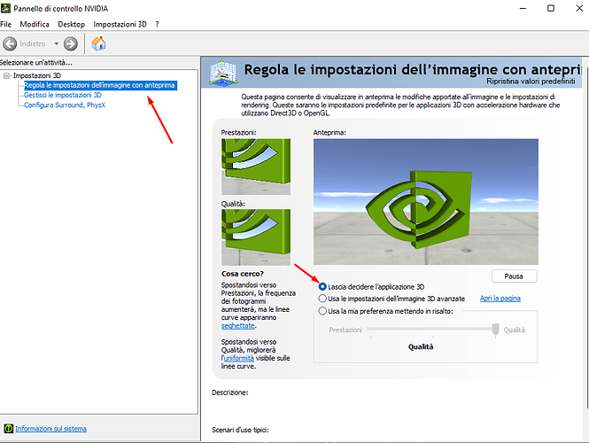This screenshot has width=589, height=443.
Task: Open the File menu
Action: tap(6, 24)
